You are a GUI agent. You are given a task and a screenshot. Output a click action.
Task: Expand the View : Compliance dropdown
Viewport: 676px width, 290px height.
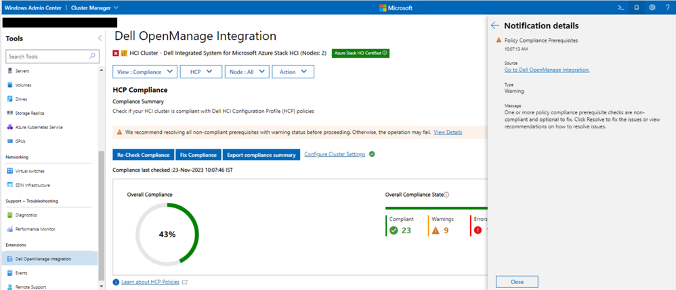146,72
